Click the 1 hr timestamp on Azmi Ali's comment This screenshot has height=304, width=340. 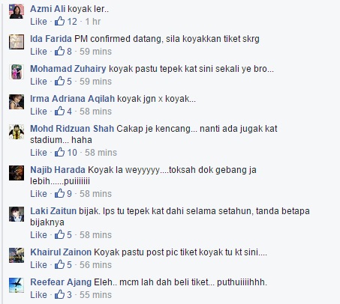coord(93,22)
